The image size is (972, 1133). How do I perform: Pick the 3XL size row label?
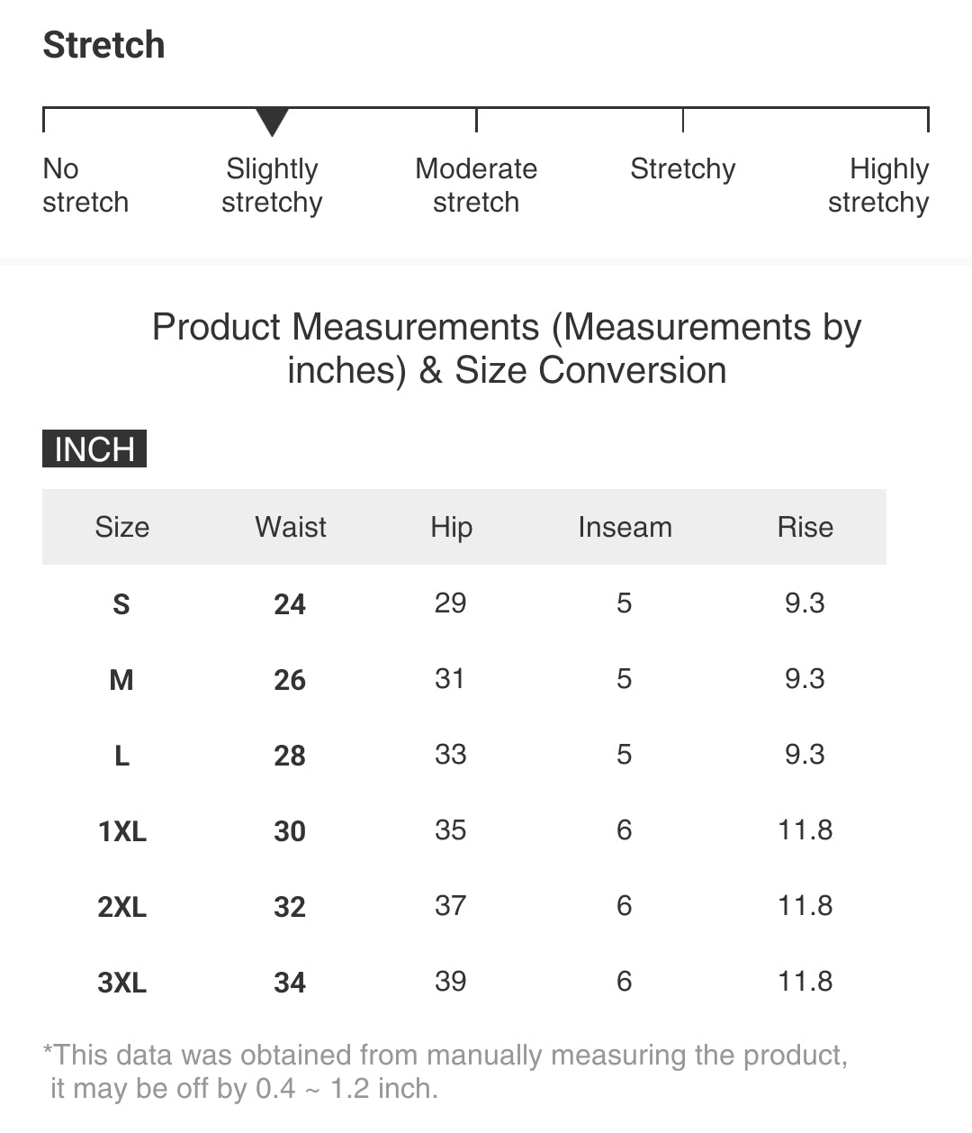[x=121, y=982]
